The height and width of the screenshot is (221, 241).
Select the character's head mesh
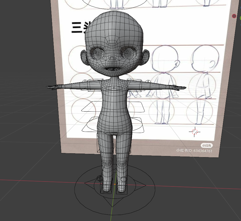pyautogui.click(x=114, y=44)
